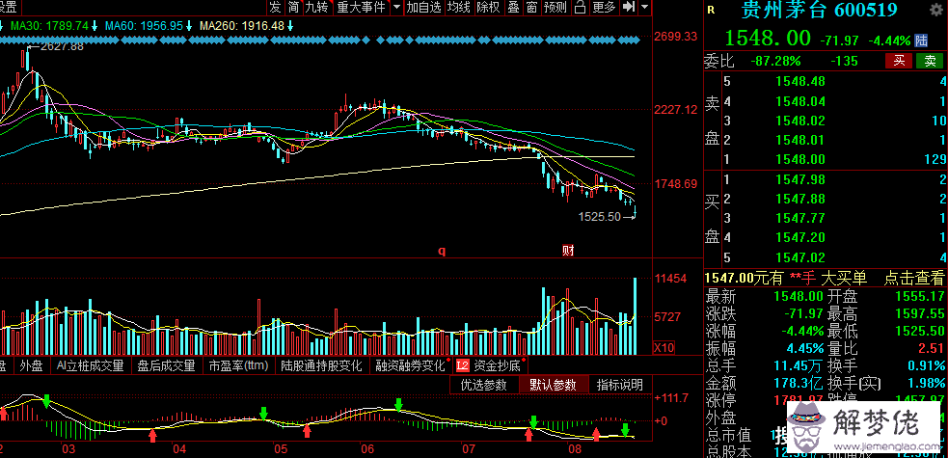Click the 委比 -87.28% value
This screenshot has height=458, width=948.
click(775, 61)
